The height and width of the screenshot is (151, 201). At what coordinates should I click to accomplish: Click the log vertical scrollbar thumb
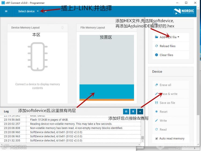[142, 138]
